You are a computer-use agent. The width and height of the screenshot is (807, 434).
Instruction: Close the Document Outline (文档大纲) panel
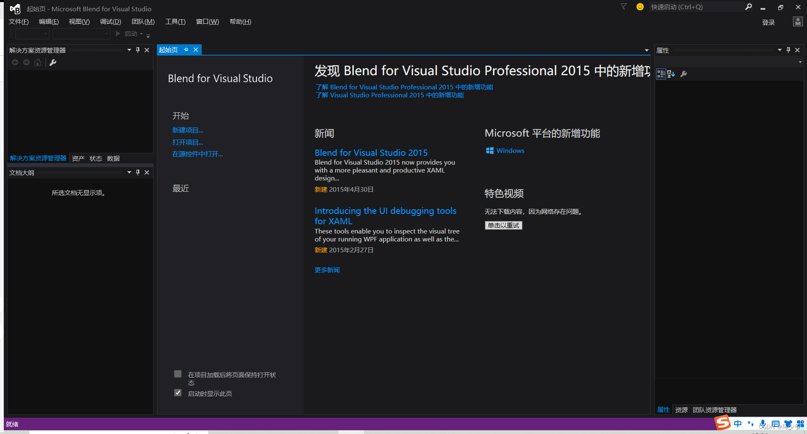click(147, 173)
